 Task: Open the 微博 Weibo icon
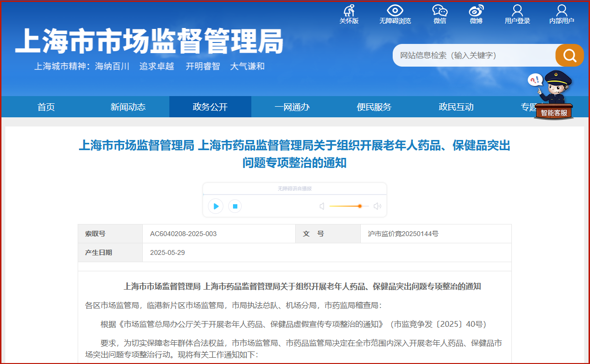[476, 14]
